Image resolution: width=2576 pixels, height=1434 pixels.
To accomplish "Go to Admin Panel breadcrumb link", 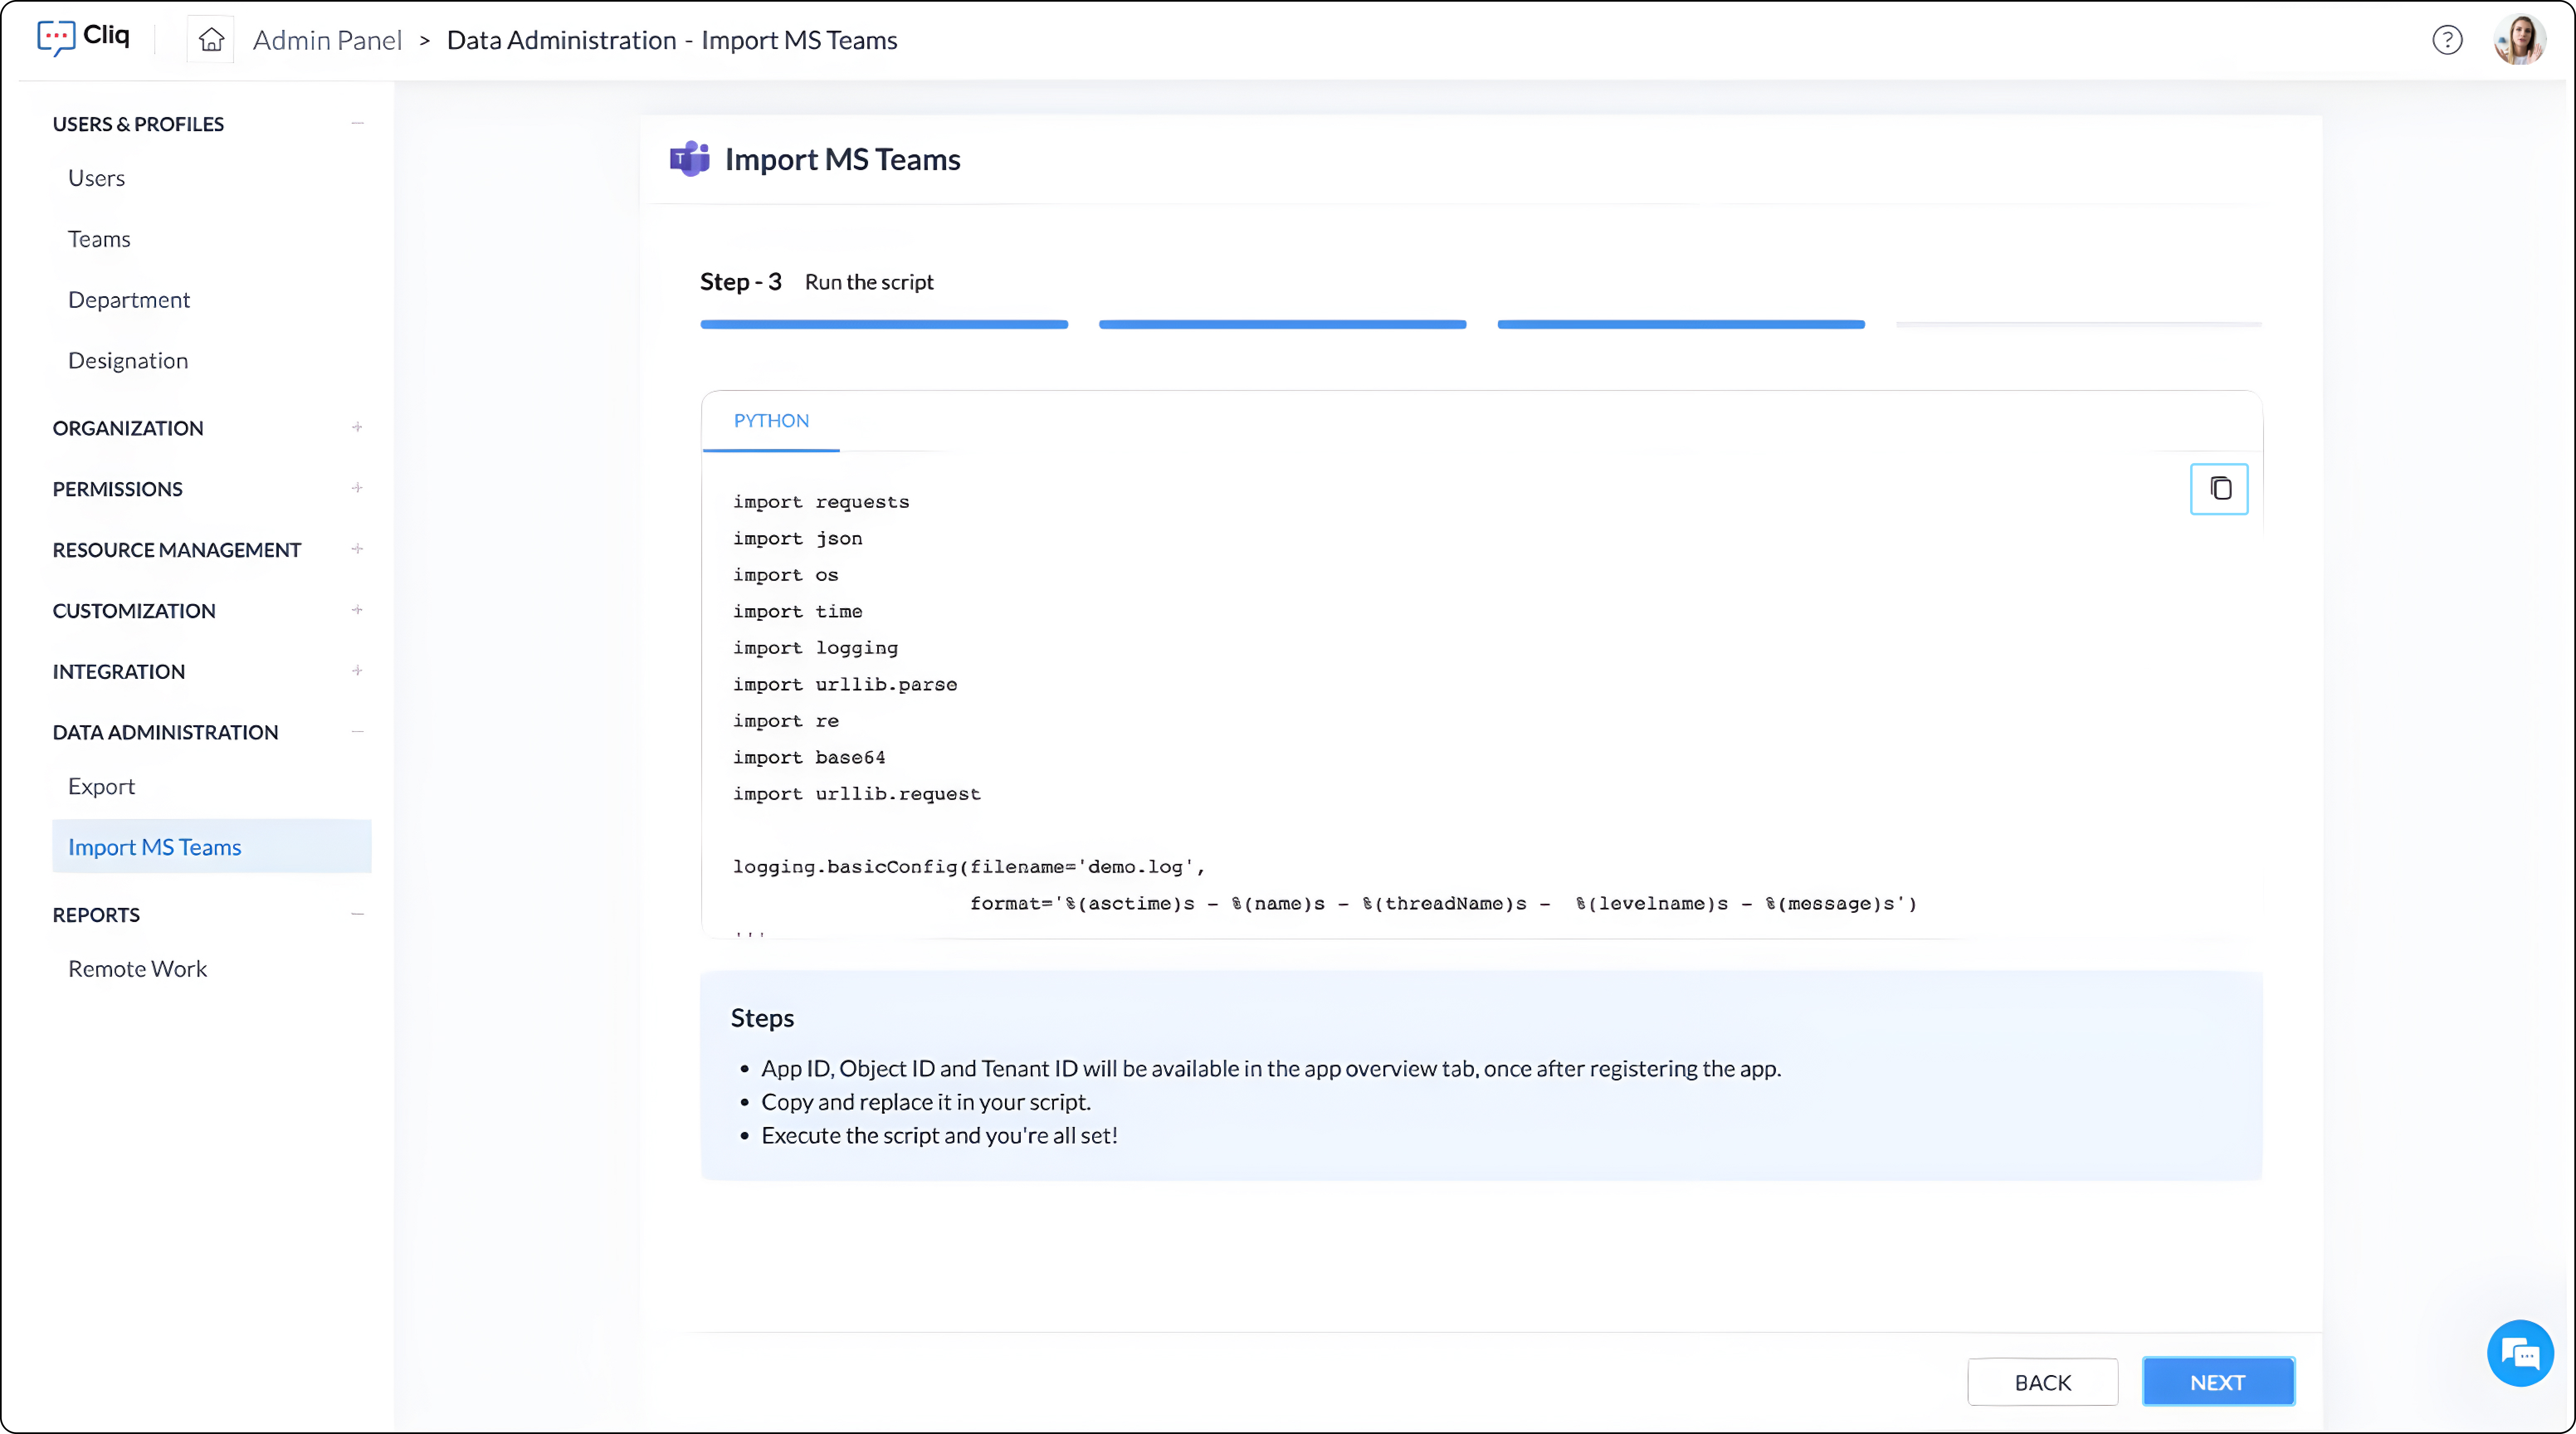I will 327,40.
